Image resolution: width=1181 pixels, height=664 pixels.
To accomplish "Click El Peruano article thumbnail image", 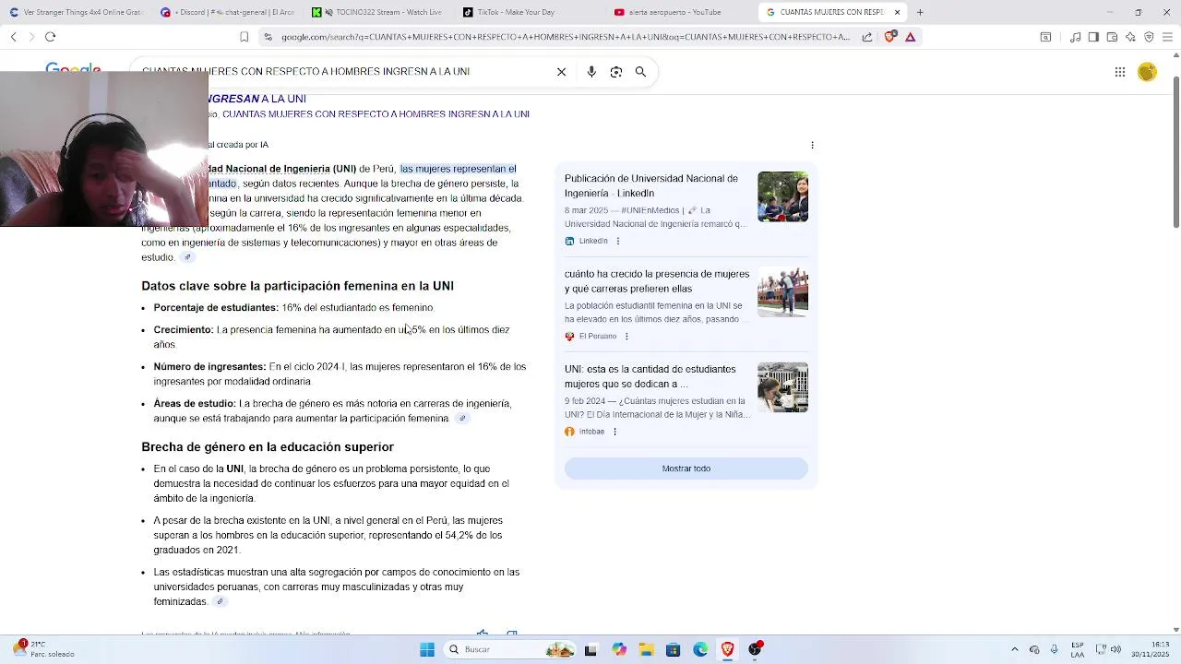I will [x=782, y=292].
